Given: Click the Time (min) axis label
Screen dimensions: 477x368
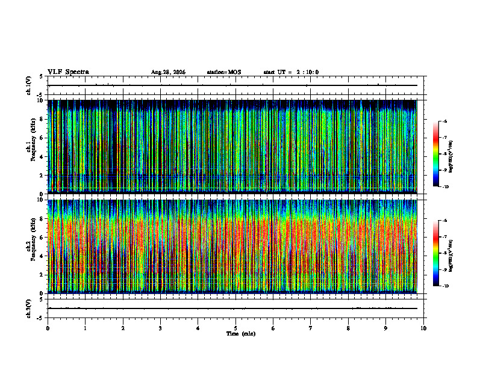Looking at the screenshot, I should pyautogui.click(x=241, y=334).
